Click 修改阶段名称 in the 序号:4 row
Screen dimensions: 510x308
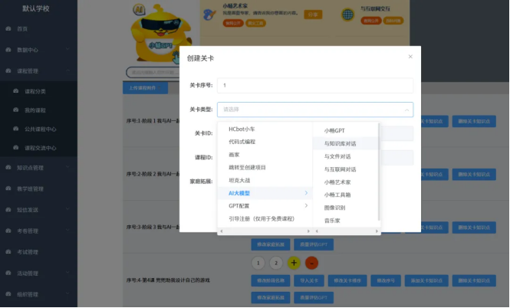click(x=271, y=280)
